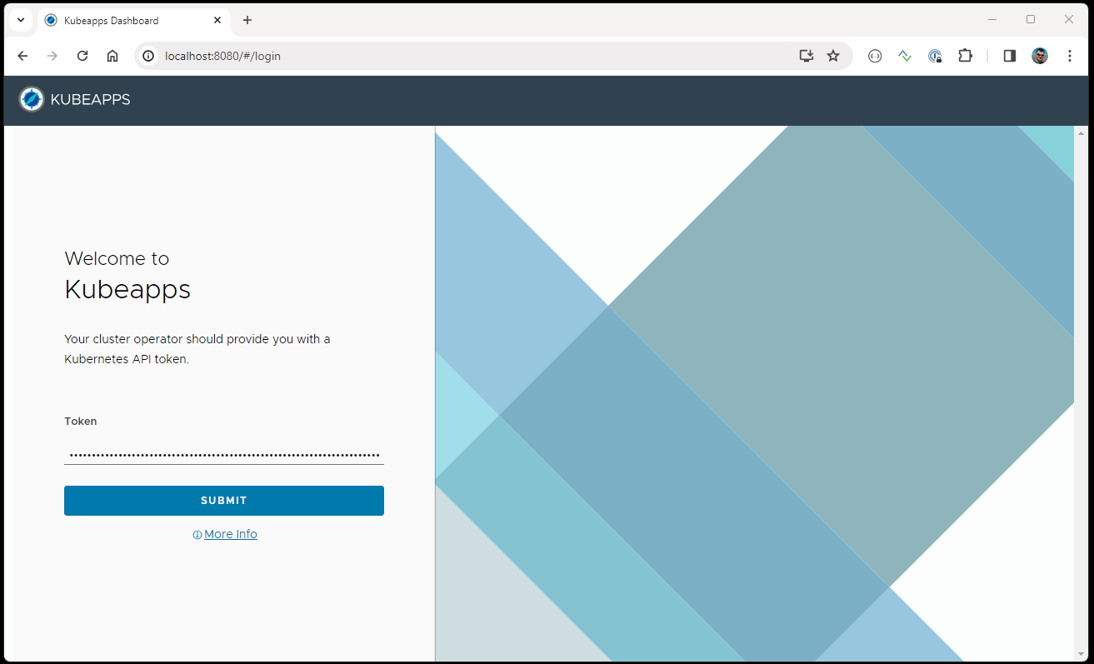Toggle the browser side panel

(x=1009, y=56)
